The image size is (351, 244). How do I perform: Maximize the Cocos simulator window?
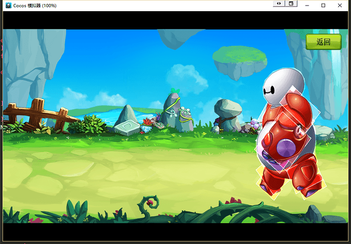pyautogui.click(x=323, y=6)
